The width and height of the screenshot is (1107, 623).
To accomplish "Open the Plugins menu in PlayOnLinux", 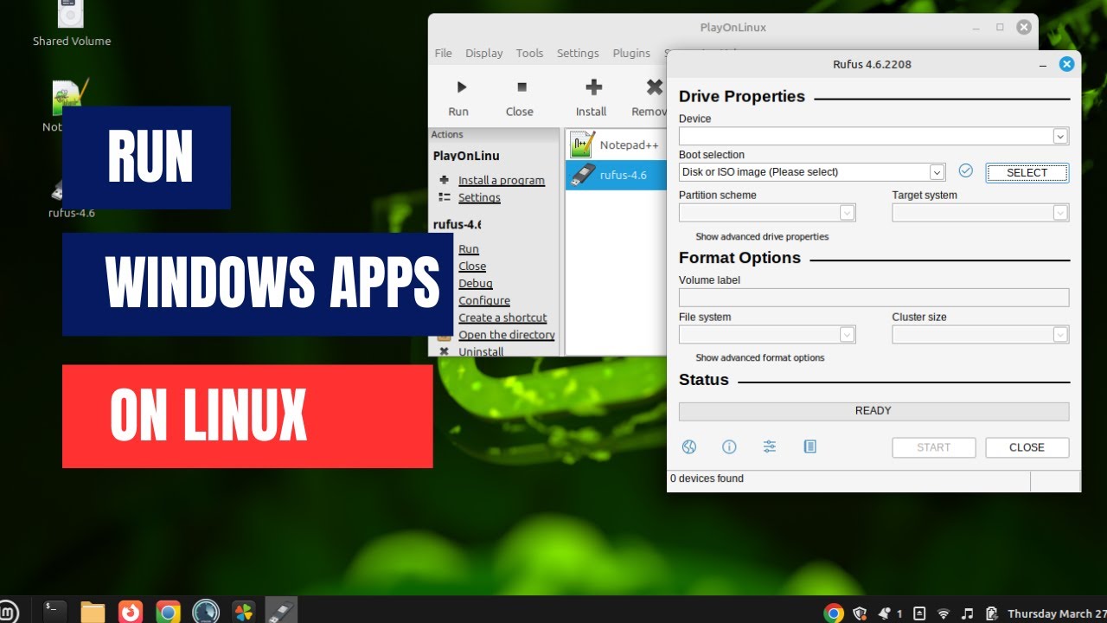I will [x=631, y=53].
